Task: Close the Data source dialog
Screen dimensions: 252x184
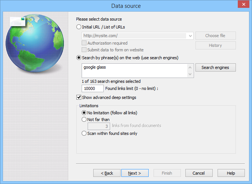Action: (x=243, y=6)
